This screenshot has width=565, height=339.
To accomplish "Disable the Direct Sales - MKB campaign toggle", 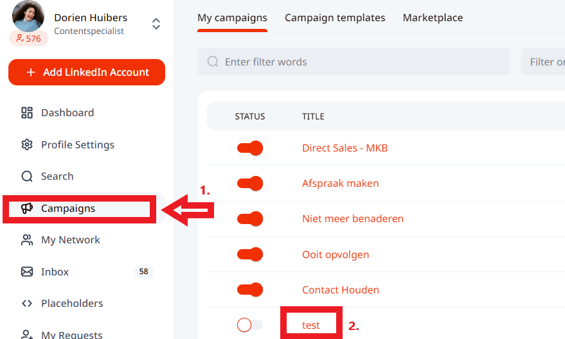I will click(x=250, y=148).
